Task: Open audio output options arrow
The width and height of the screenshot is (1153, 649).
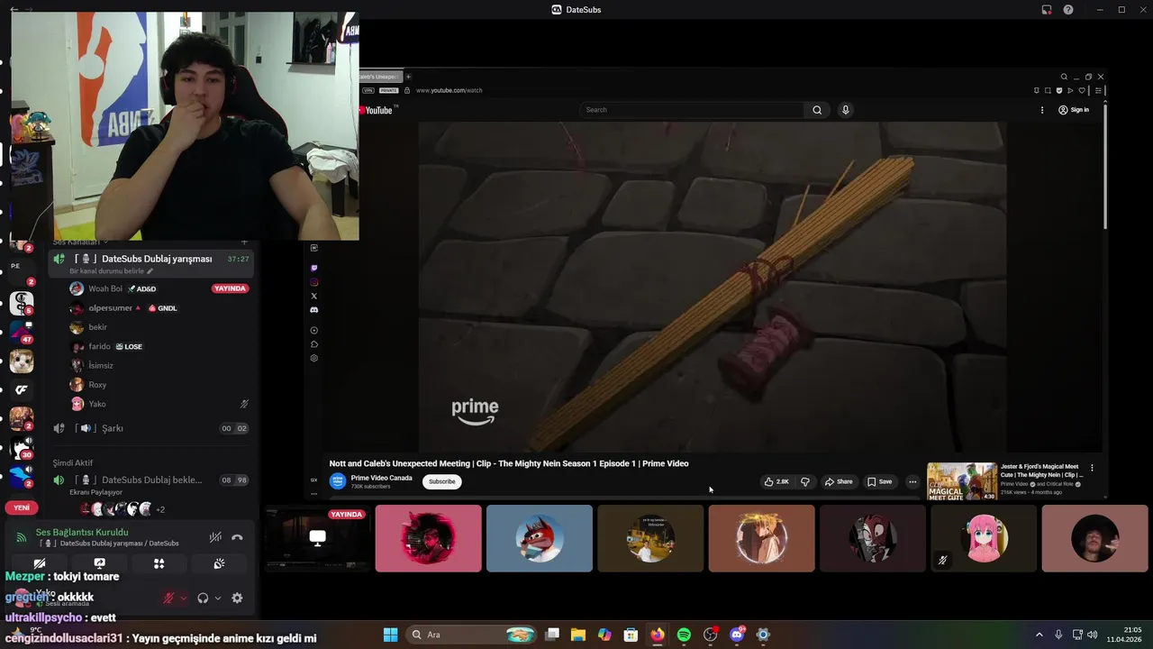Action: [218, 598]
